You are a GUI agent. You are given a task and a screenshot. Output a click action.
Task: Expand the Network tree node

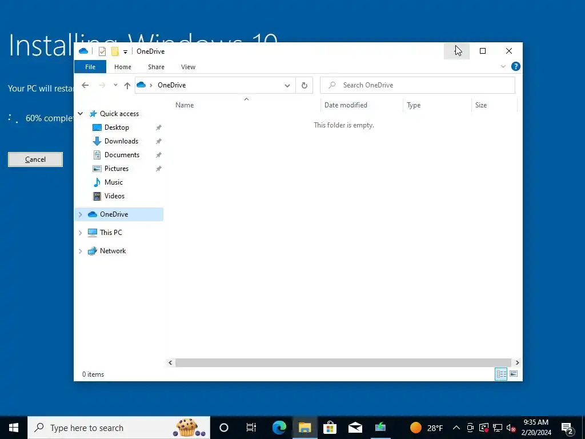[80, 252]
